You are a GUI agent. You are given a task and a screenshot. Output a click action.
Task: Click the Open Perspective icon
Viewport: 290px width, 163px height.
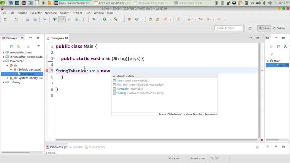click(x=250, y=28)
